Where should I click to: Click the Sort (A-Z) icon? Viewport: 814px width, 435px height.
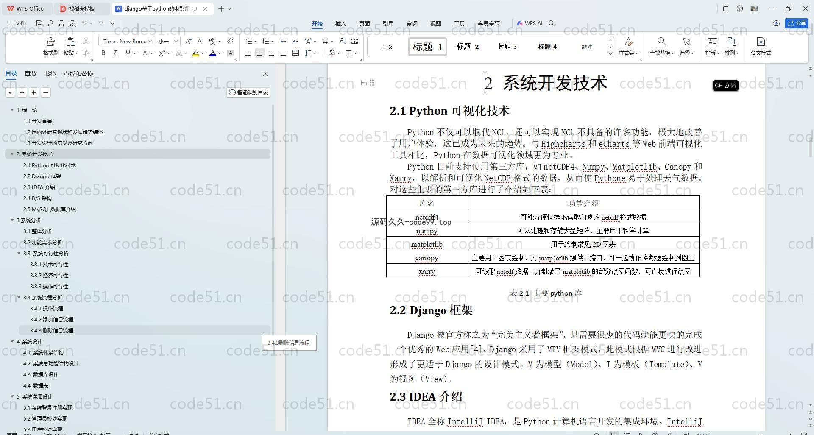click(343, 41)
